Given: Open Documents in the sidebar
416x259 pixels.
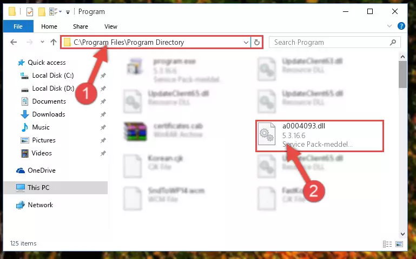Looking at the screenshot, I should click(43, 101).
